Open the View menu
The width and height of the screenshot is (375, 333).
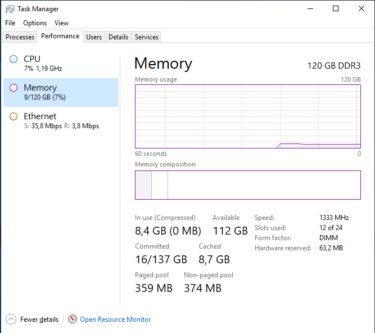tap(61, 23)
